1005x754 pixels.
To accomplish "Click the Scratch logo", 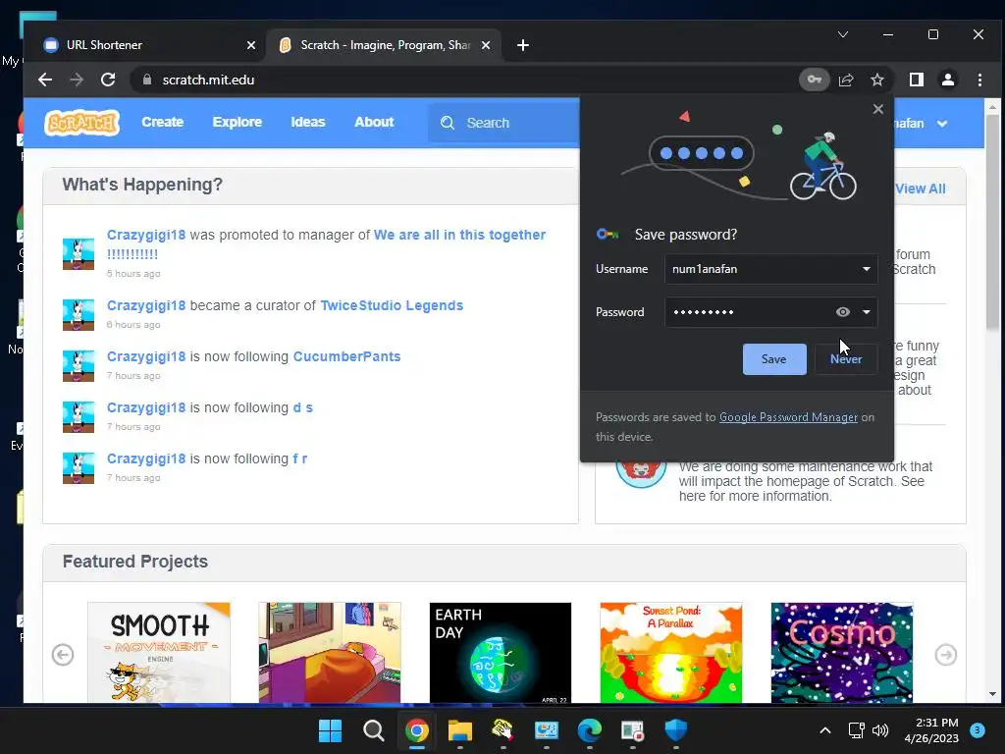I will pyautogui.click(x=81, y=122).
